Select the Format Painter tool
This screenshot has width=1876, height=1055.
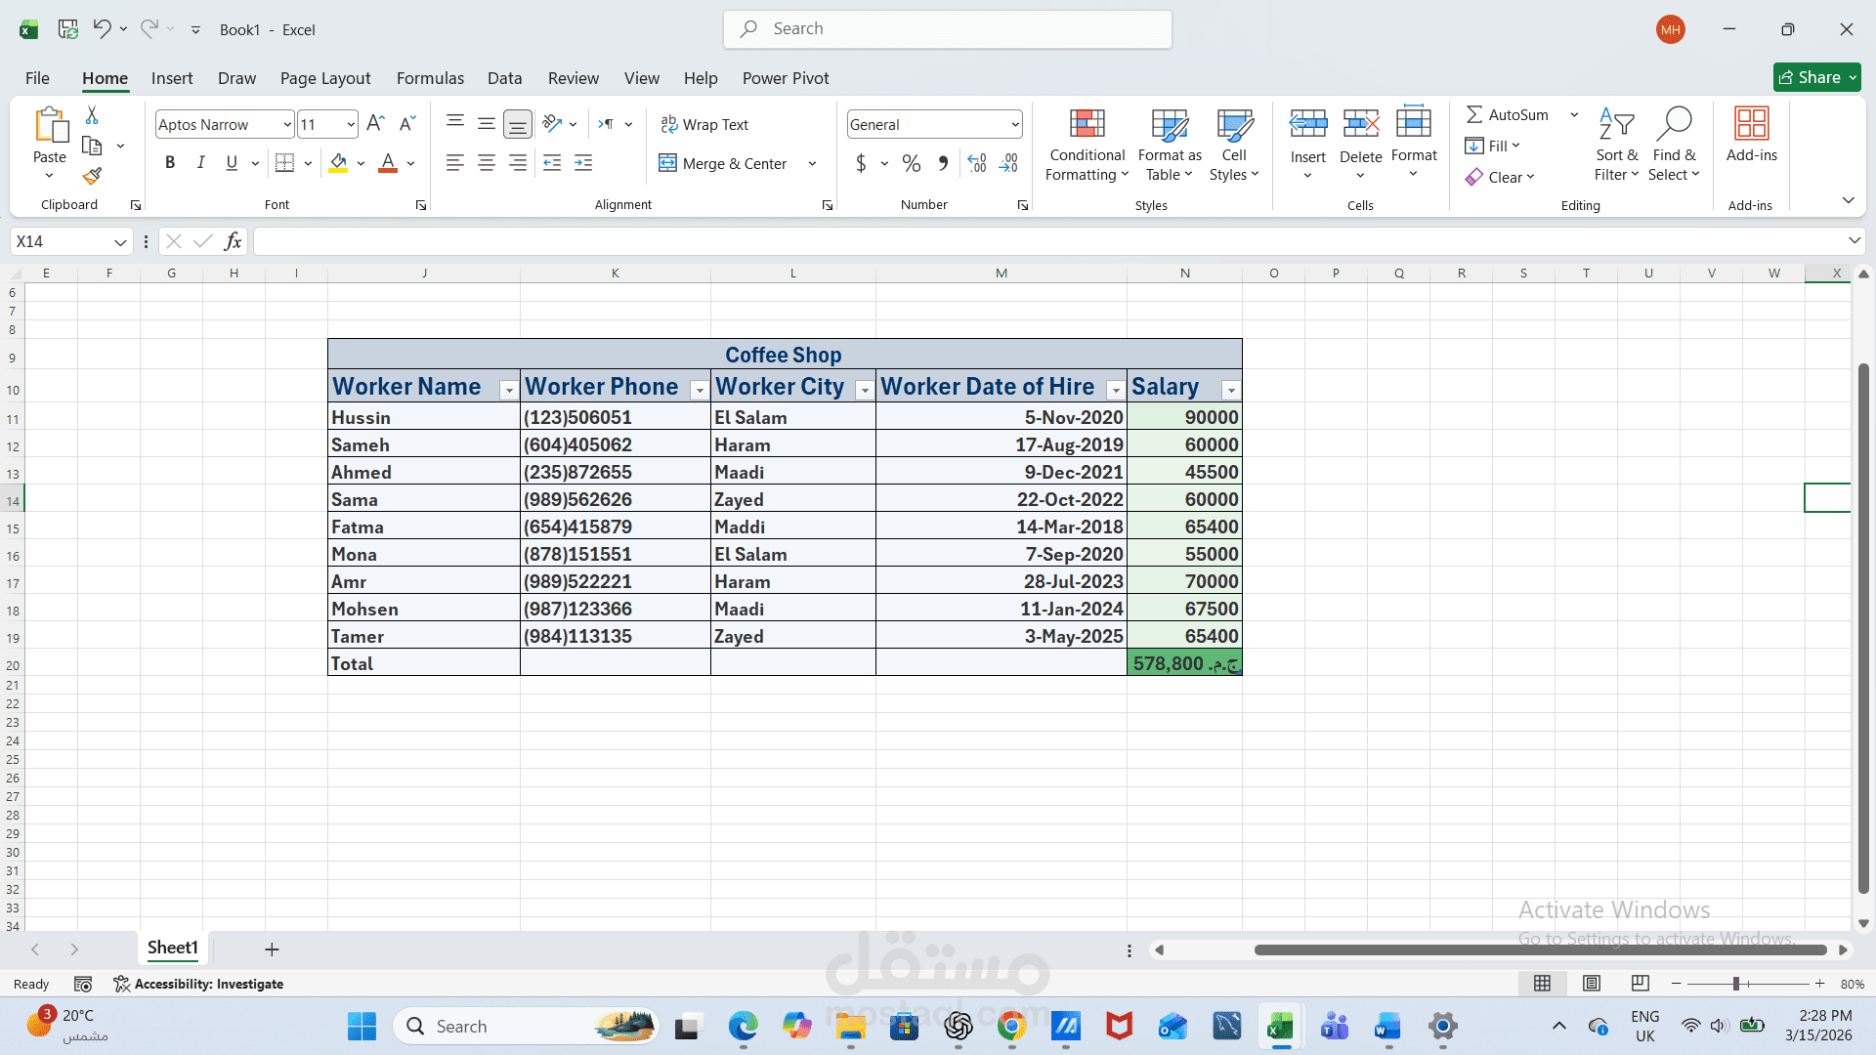pyautogui.click(x=92, y=176)
